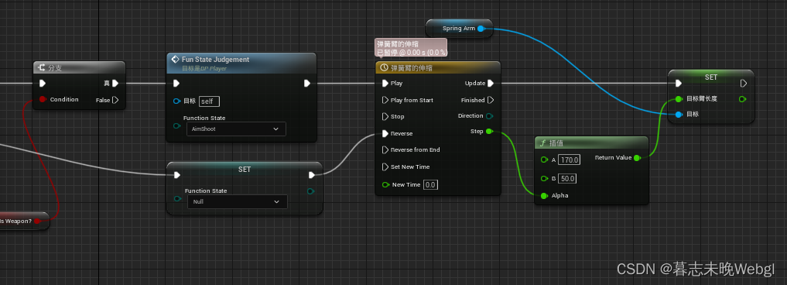Click the Branch node's False output pin
This screenshot has height=285, width=787.
point(116,100)
